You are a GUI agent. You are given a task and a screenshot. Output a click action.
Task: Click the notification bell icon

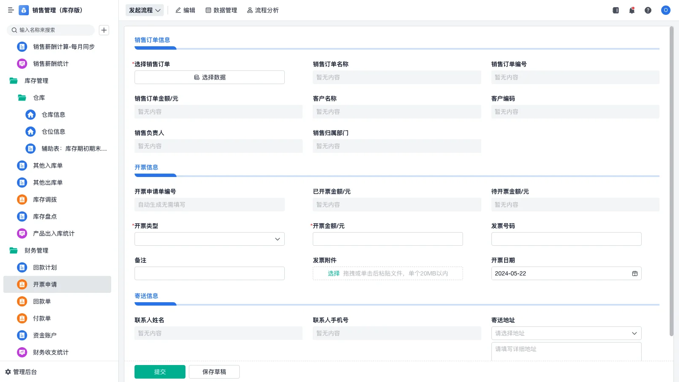point(631,10)
